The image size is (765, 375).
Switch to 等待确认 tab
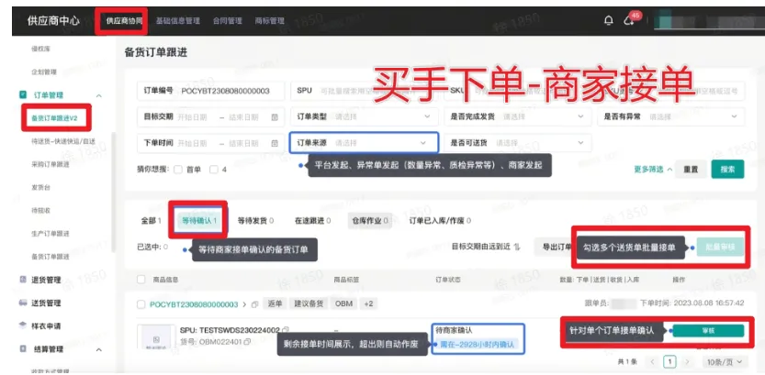[x=199, y=221]
